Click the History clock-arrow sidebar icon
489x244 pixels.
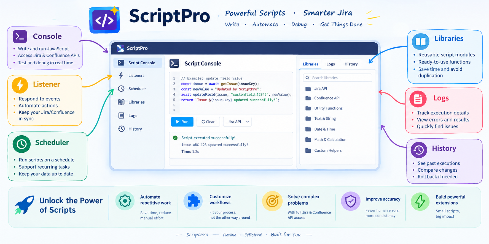point(121,129)
